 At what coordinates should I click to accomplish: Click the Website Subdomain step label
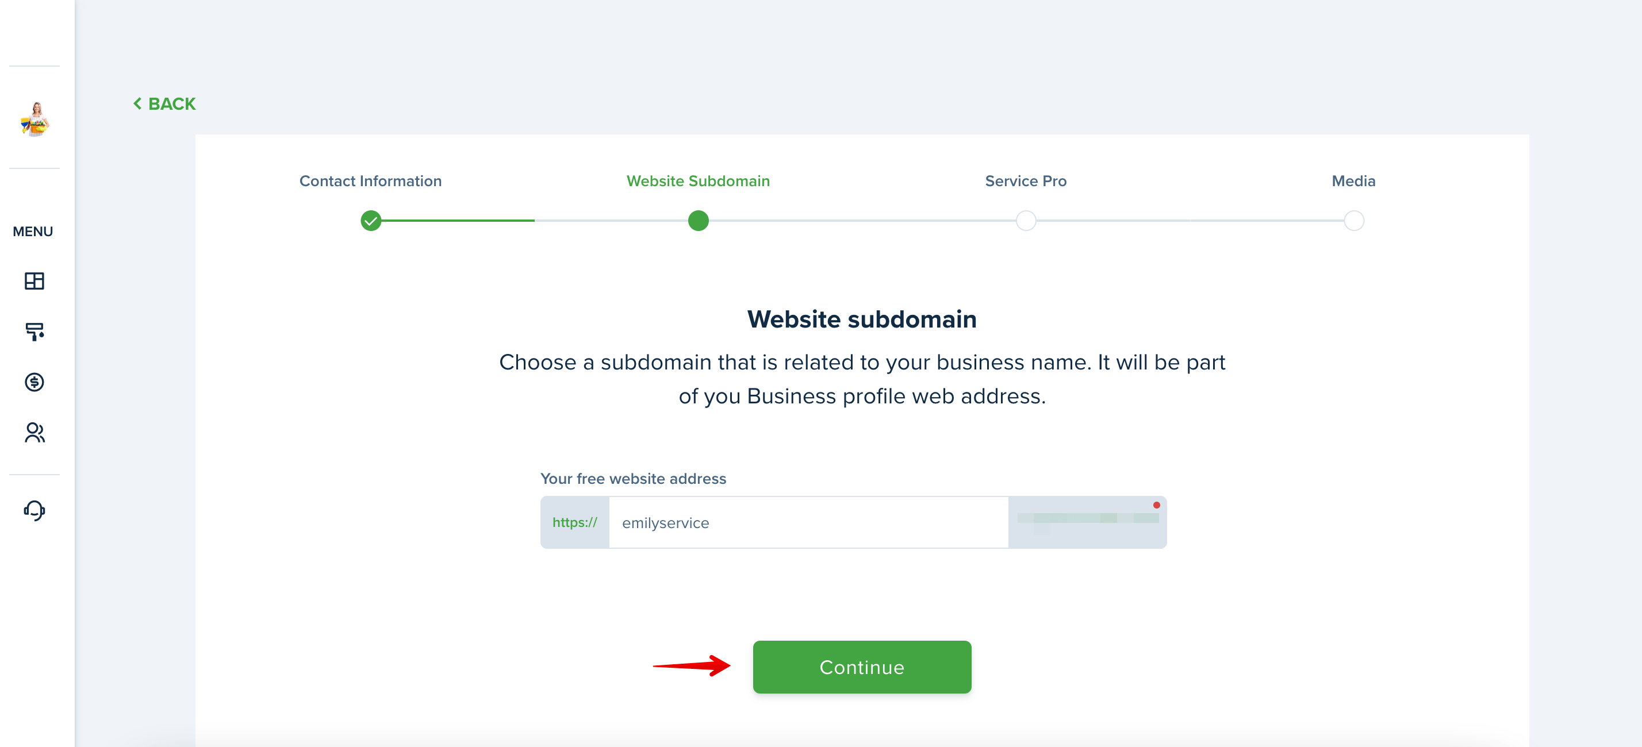tap(699, 181)
